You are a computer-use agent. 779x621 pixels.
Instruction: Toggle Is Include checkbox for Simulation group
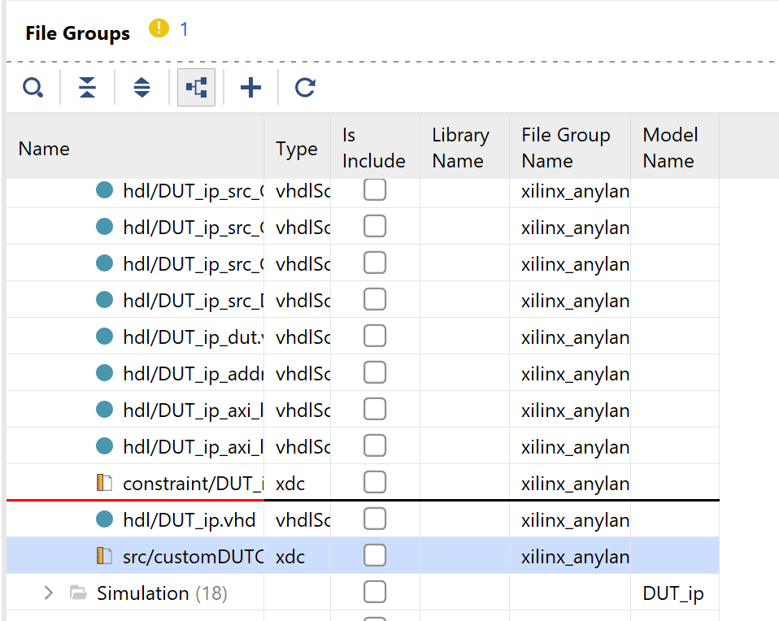[375, 593]
